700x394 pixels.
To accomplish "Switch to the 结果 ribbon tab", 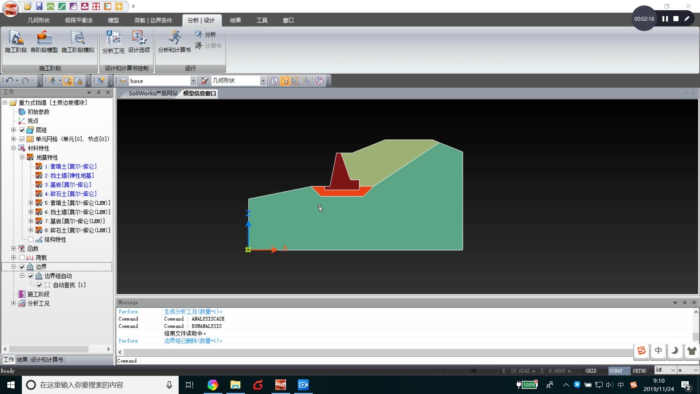I will pyautogui.click(x=236, y=20).
